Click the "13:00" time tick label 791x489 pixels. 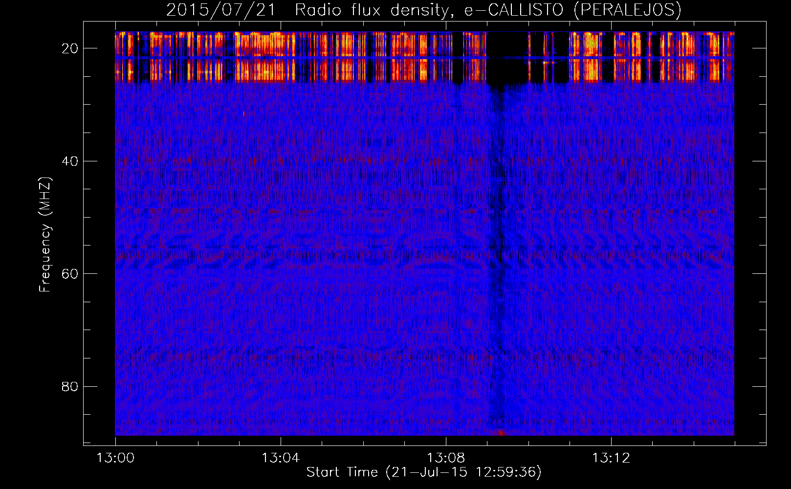click(x=115, y=458)
